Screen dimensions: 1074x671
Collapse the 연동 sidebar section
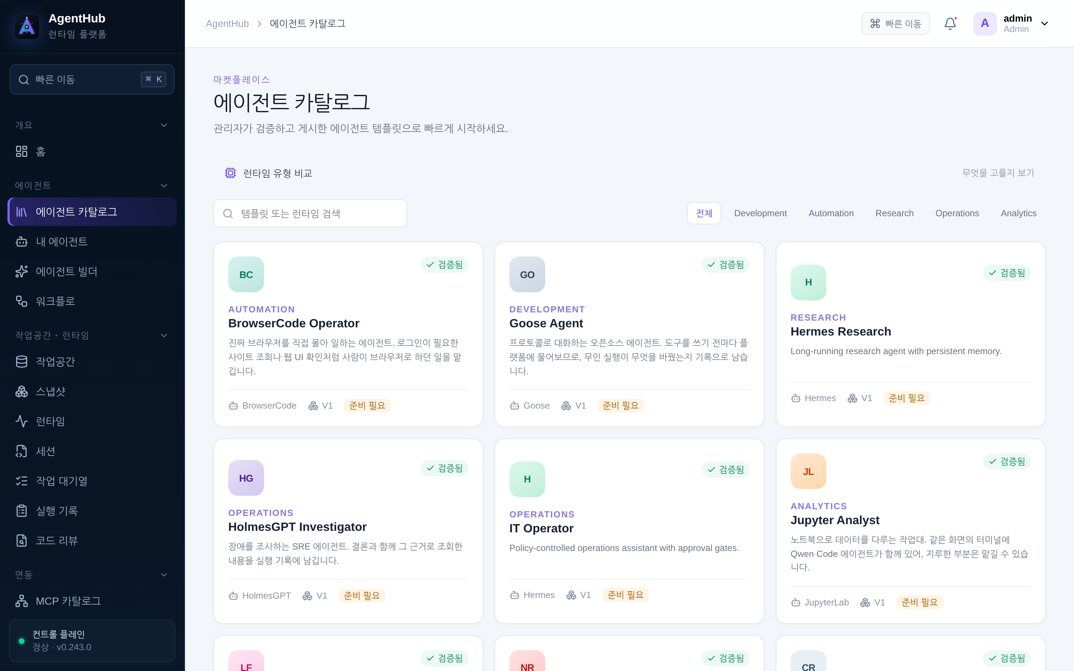[164, 575]
